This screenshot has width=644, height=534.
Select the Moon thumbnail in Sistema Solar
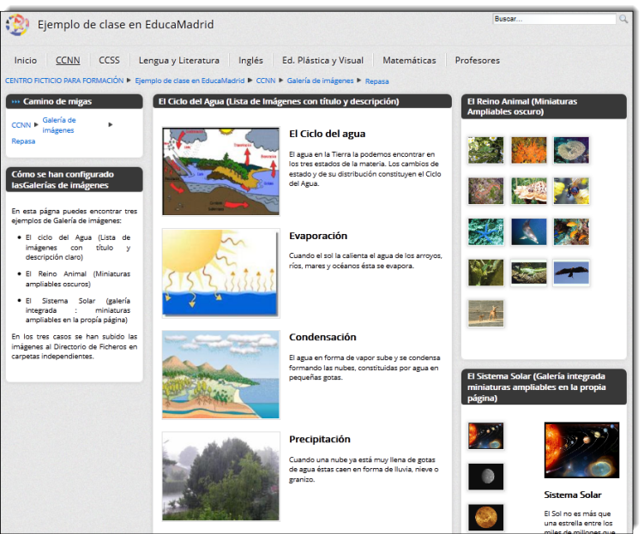485,476
